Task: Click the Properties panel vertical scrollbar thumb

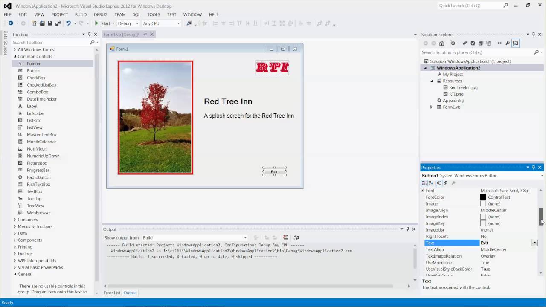Action: [541, 216]
